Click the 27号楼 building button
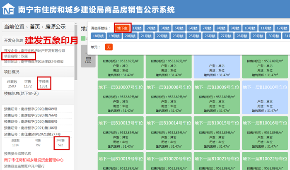The image size is (290, 170). coord(226,36)
